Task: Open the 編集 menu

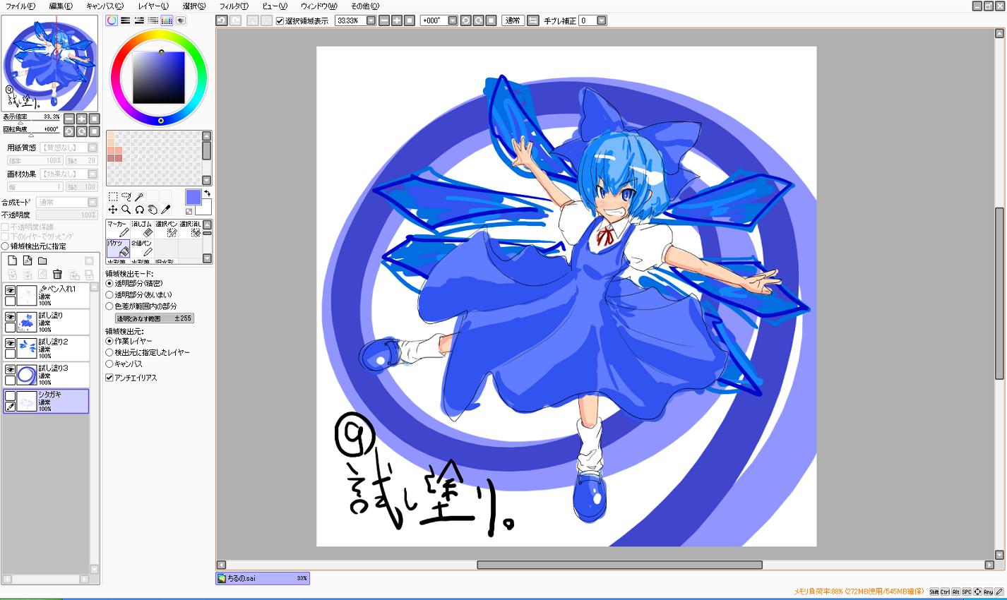Action: click(61, 6)
